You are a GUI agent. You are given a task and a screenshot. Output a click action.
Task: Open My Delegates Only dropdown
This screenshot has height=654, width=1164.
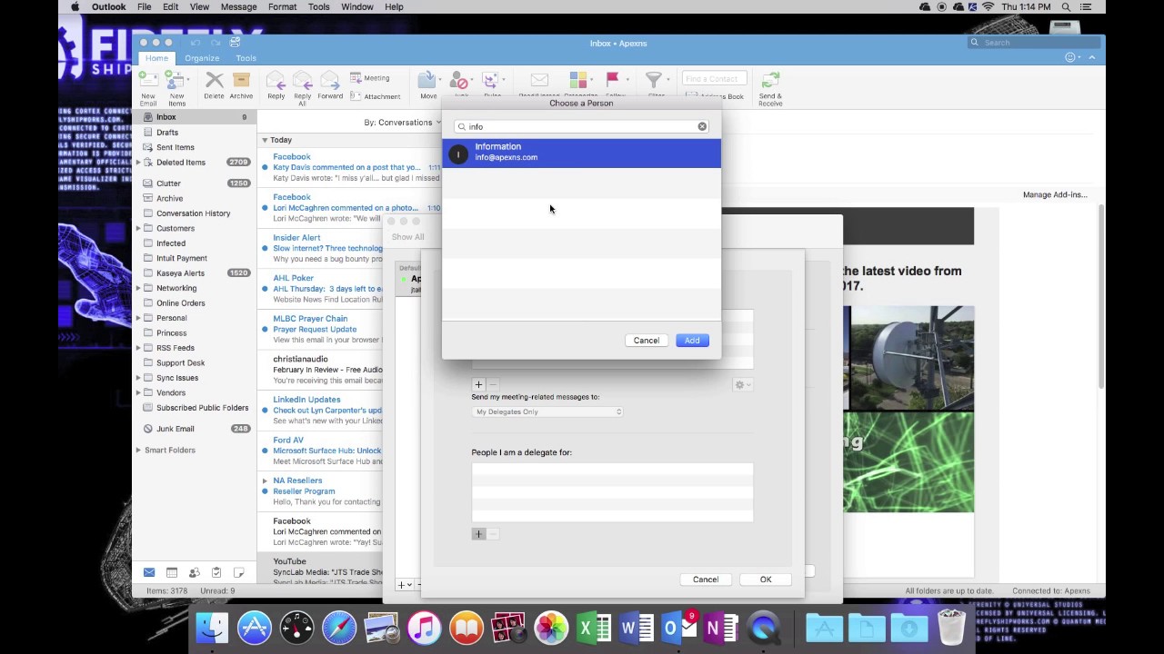548,411
